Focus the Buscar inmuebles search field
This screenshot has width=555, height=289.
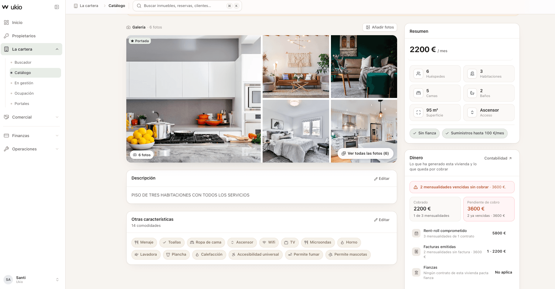187,6
